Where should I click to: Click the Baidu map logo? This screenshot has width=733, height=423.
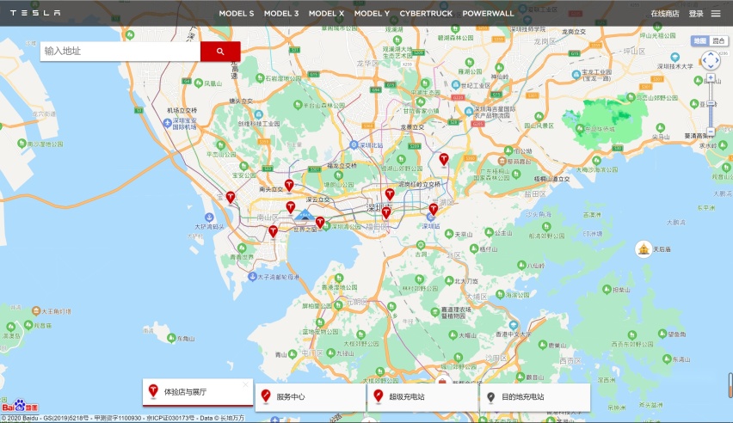pyautogui.click(x=20, y=406)
